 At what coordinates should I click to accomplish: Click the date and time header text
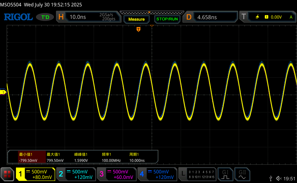pyautogui.click(x=53, y=5)
